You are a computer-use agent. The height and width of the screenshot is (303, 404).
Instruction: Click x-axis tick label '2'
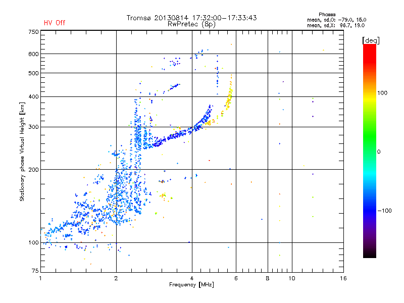[x=116, y=278]
